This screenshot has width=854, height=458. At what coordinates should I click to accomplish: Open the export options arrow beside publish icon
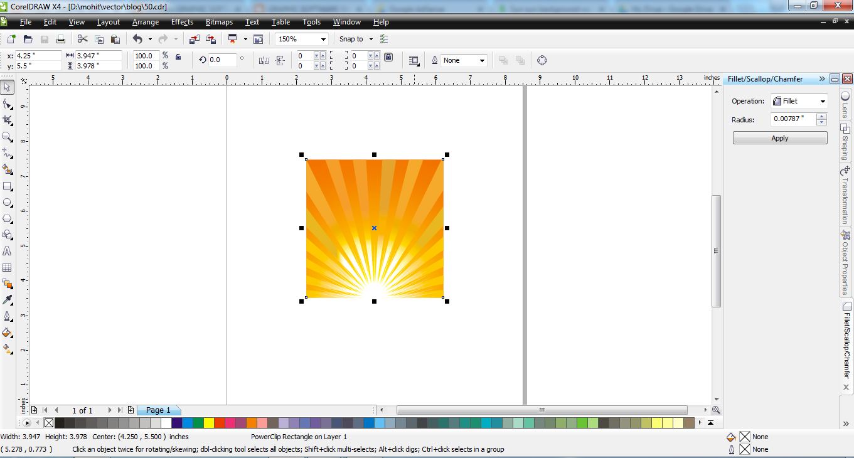(246, 39)
